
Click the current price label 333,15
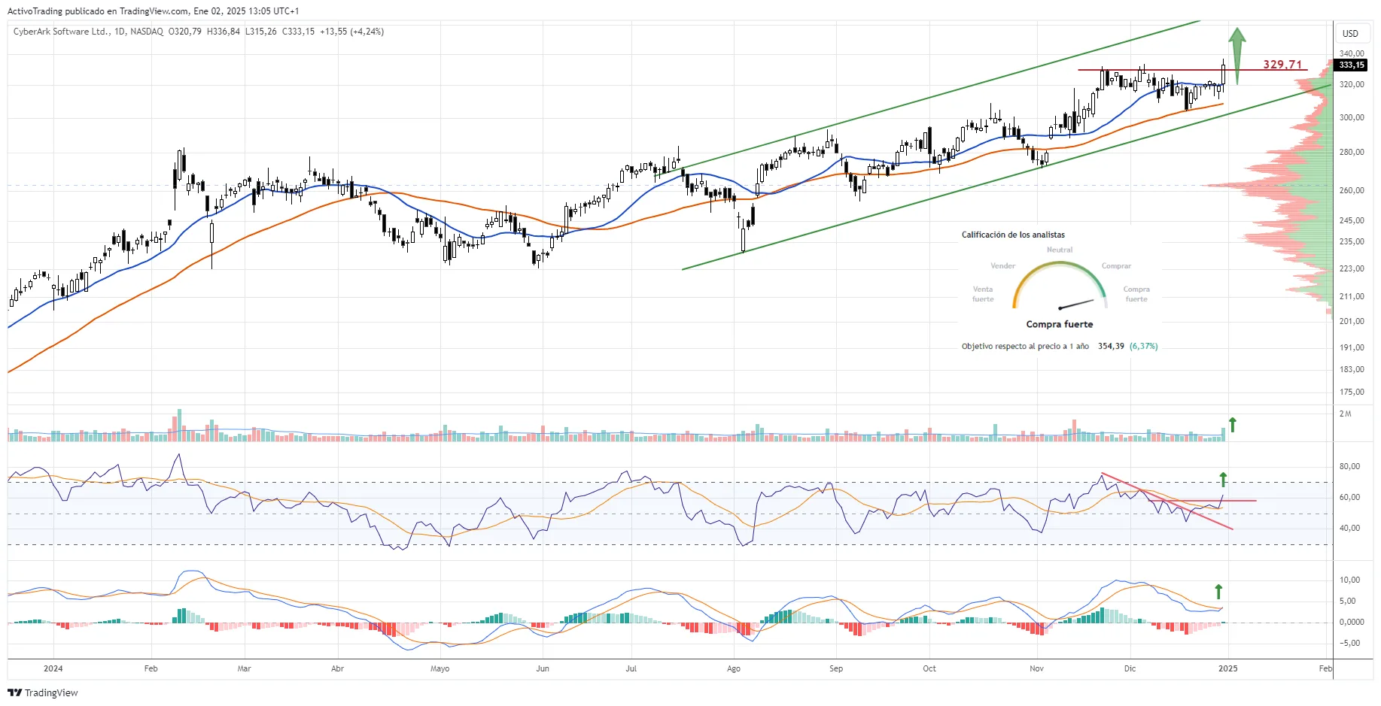(x=1351, y=65)
